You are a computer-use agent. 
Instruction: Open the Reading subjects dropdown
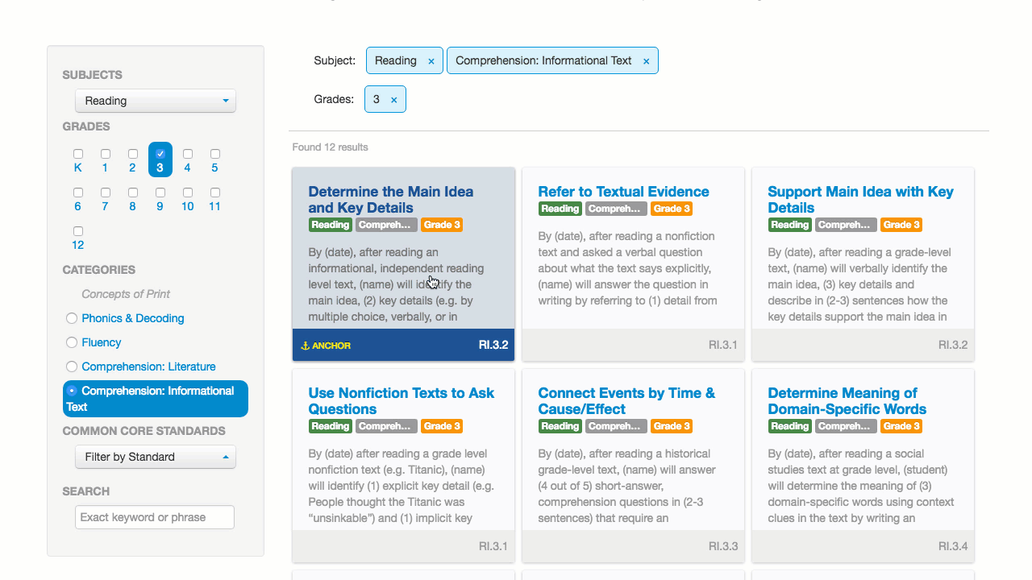coord(155,101)
